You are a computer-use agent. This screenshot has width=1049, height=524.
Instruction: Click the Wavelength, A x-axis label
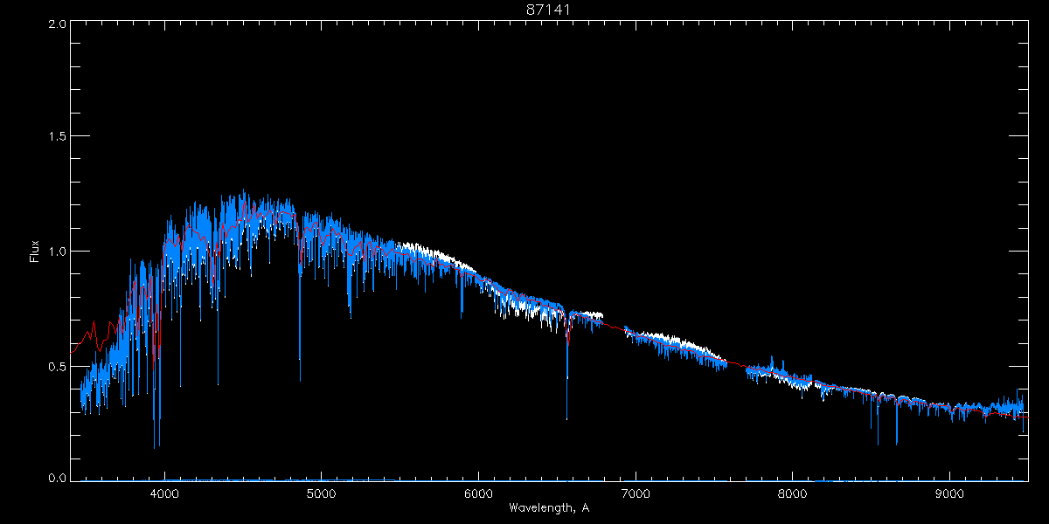[x=548, y=507]
